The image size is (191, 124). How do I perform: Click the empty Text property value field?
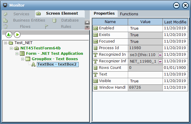pos(145,75)
